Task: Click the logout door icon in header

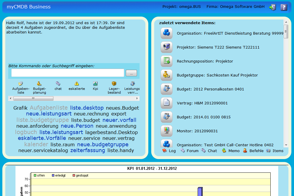Action: pos(272,7)
